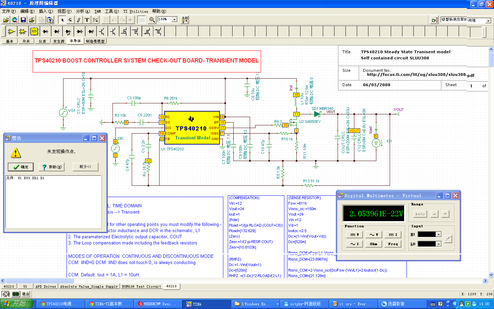Click the Auto range button on multimeter
Screen dimensions: 494x309
(420, 214)
